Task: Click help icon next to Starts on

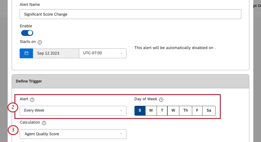Action: pos(40,42)
